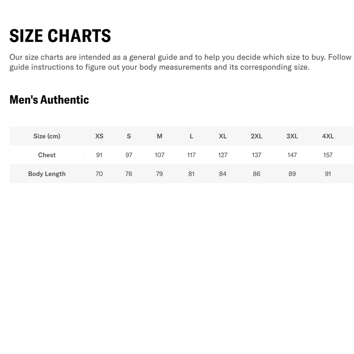This screenshot has width=354, height=354.
Task: Click the body length value 70 for XS
Action: [x=99, y=174]
